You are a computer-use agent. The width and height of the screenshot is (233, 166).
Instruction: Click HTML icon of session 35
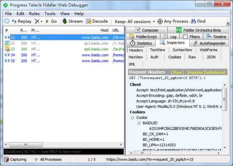7,61
